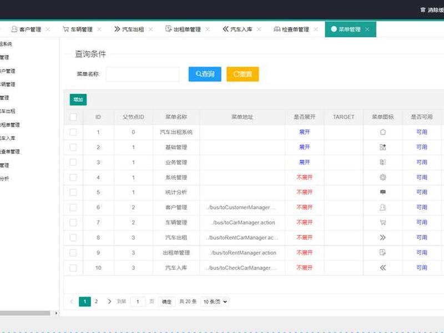Click the cart icon on 车辆管理 tab
444x333 pixels.
[x=65, y=29]
